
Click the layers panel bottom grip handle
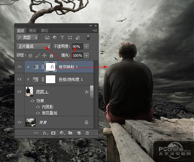[x=56, y=137]
